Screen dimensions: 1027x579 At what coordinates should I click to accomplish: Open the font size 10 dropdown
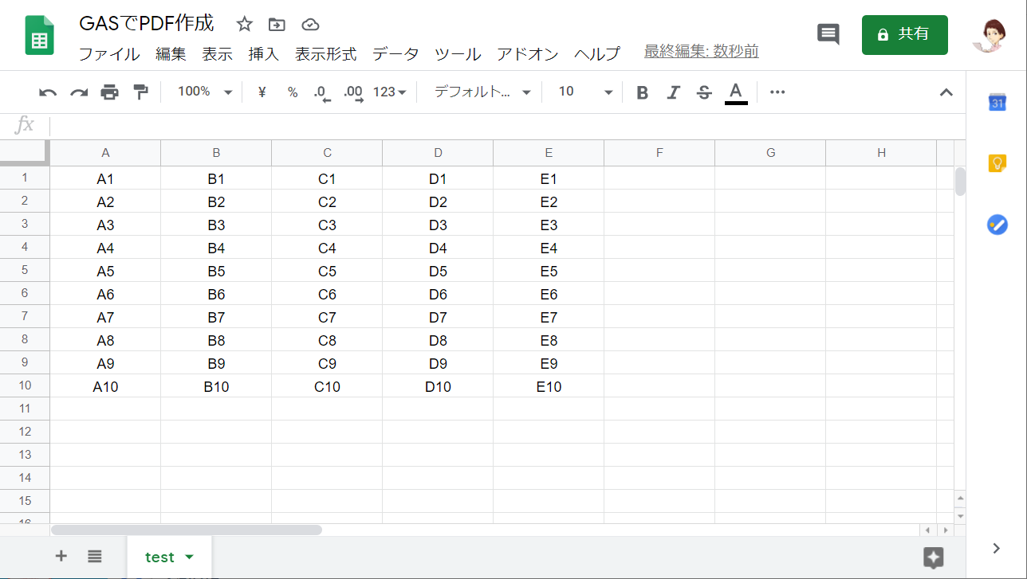(585, 92)
